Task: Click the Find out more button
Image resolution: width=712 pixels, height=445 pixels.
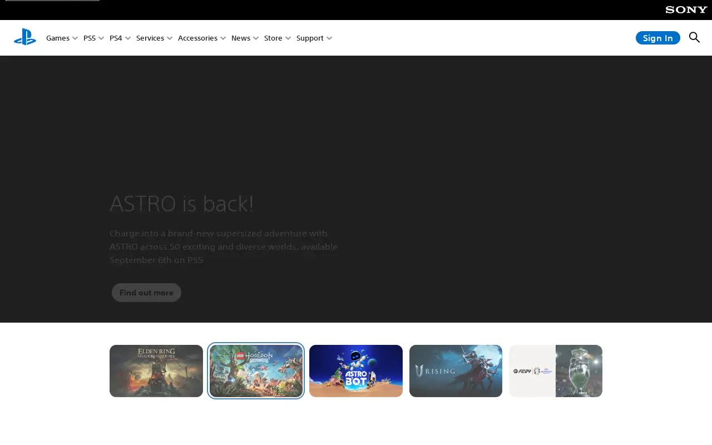Action: click(x=146, y=293)
